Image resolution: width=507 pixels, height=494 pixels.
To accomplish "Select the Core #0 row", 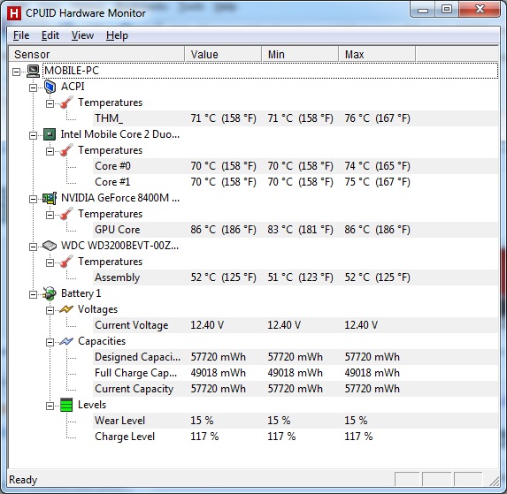I will pos(296,166).
